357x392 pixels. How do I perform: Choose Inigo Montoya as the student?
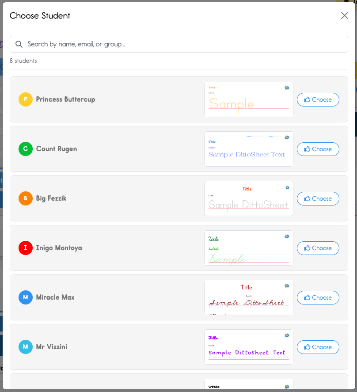pyautogui.click(x=318, y=248)
